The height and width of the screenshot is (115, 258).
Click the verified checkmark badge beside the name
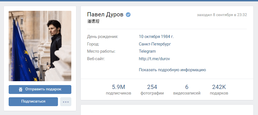128,15
